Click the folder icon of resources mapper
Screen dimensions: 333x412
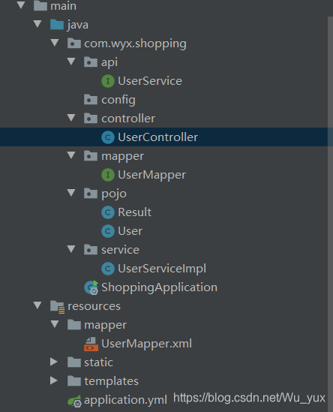pyautogui.click(x=73, y=325)
